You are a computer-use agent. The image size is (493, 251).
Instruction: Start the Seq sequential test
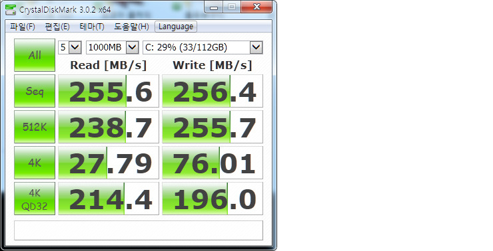pyautogui.click(x=35, y=91)
